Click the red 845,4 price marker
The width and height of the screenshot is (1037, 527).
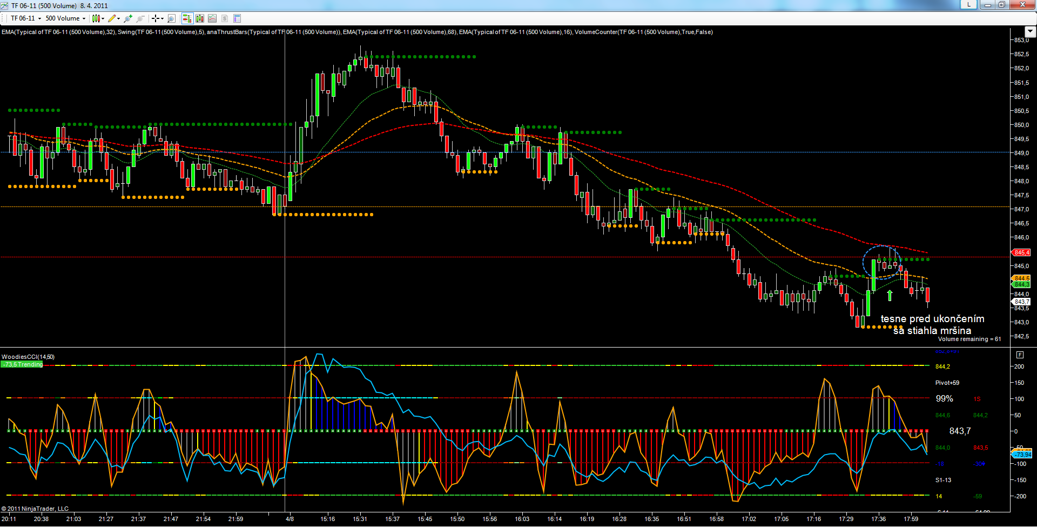point(1021,252)
